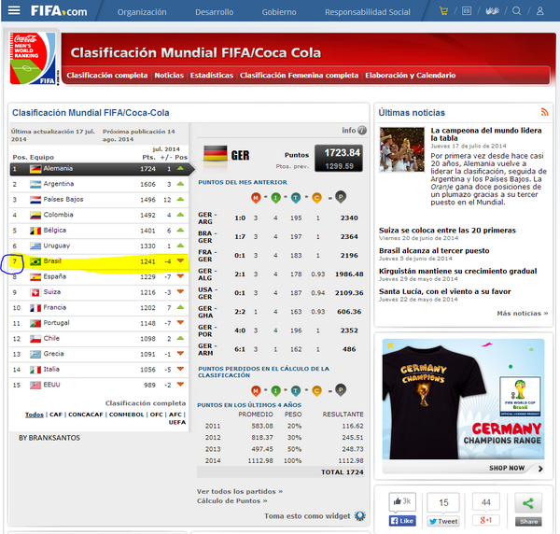560x534 pixels.
Task: Open Más noticias link
Action: click(x=522, y=314)
